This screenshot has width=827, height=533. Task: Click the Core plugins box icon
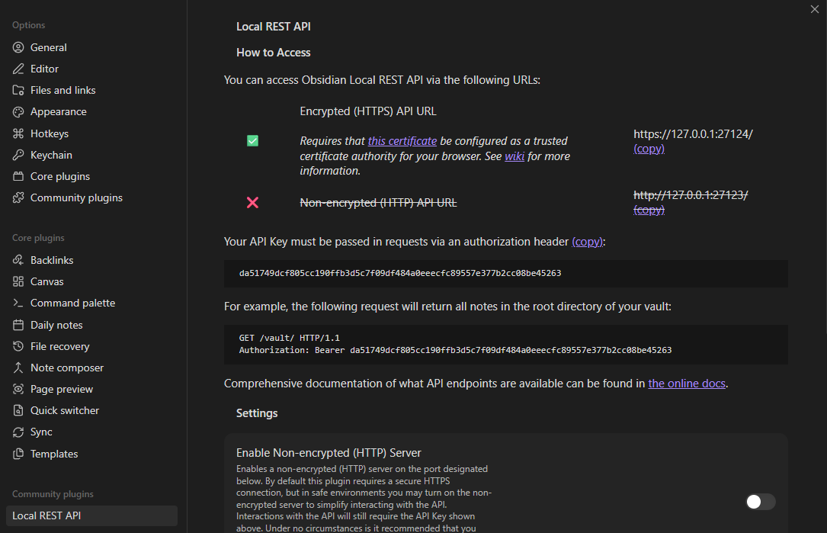tap(18, 176)
